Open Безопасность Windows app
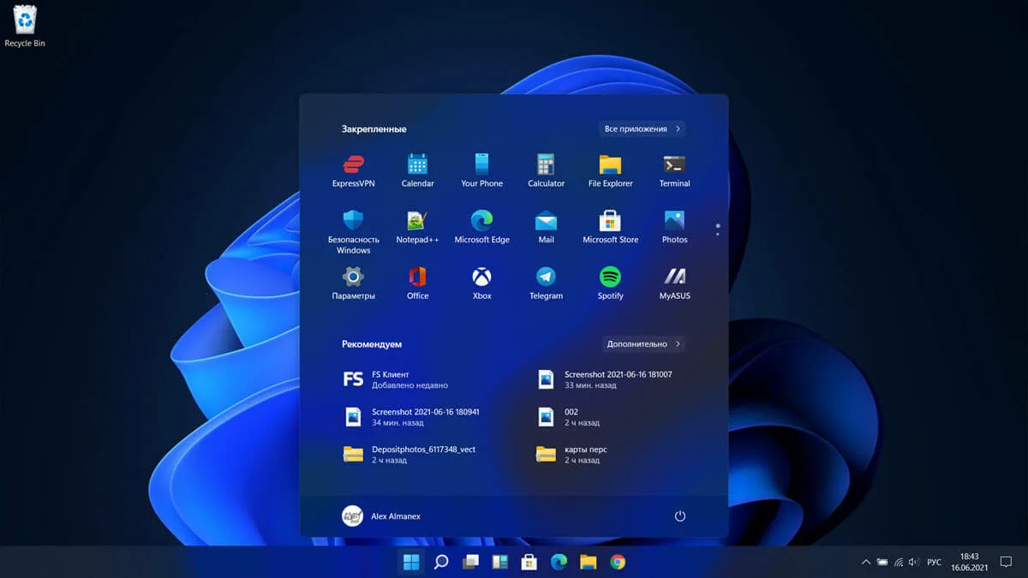This screenshot has width=1028, height=578. tap(353, 232)
